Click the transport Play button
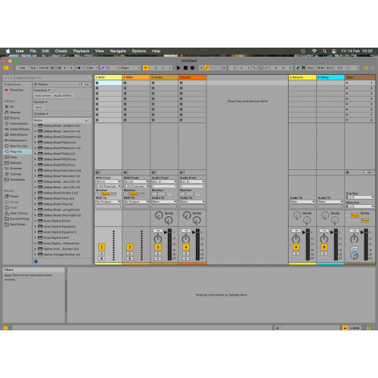This screenshot has height=378, width=378. pos(178,68)
